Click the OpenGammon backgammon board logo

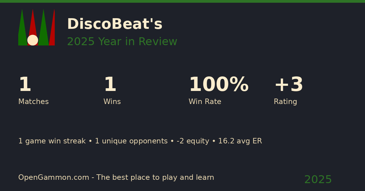click(36, 27)
